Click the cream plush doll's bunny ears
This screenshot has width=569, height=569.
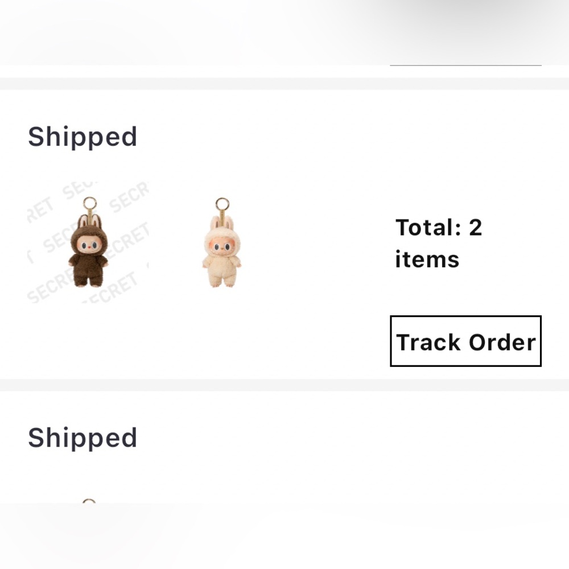221,222
